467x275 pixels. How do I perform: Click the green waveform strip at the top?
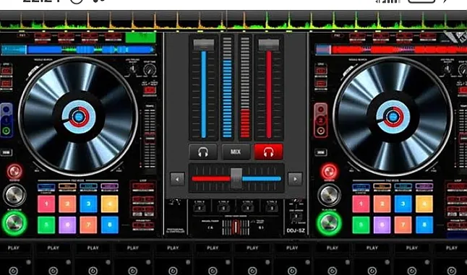(x=233, y=21)
